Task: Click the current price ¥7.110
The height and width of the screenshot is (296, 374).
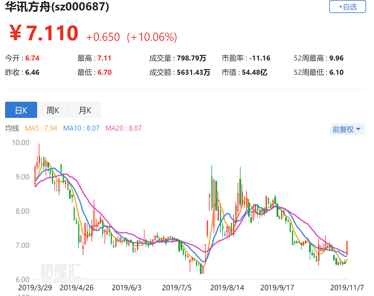Action: (44, 33)
